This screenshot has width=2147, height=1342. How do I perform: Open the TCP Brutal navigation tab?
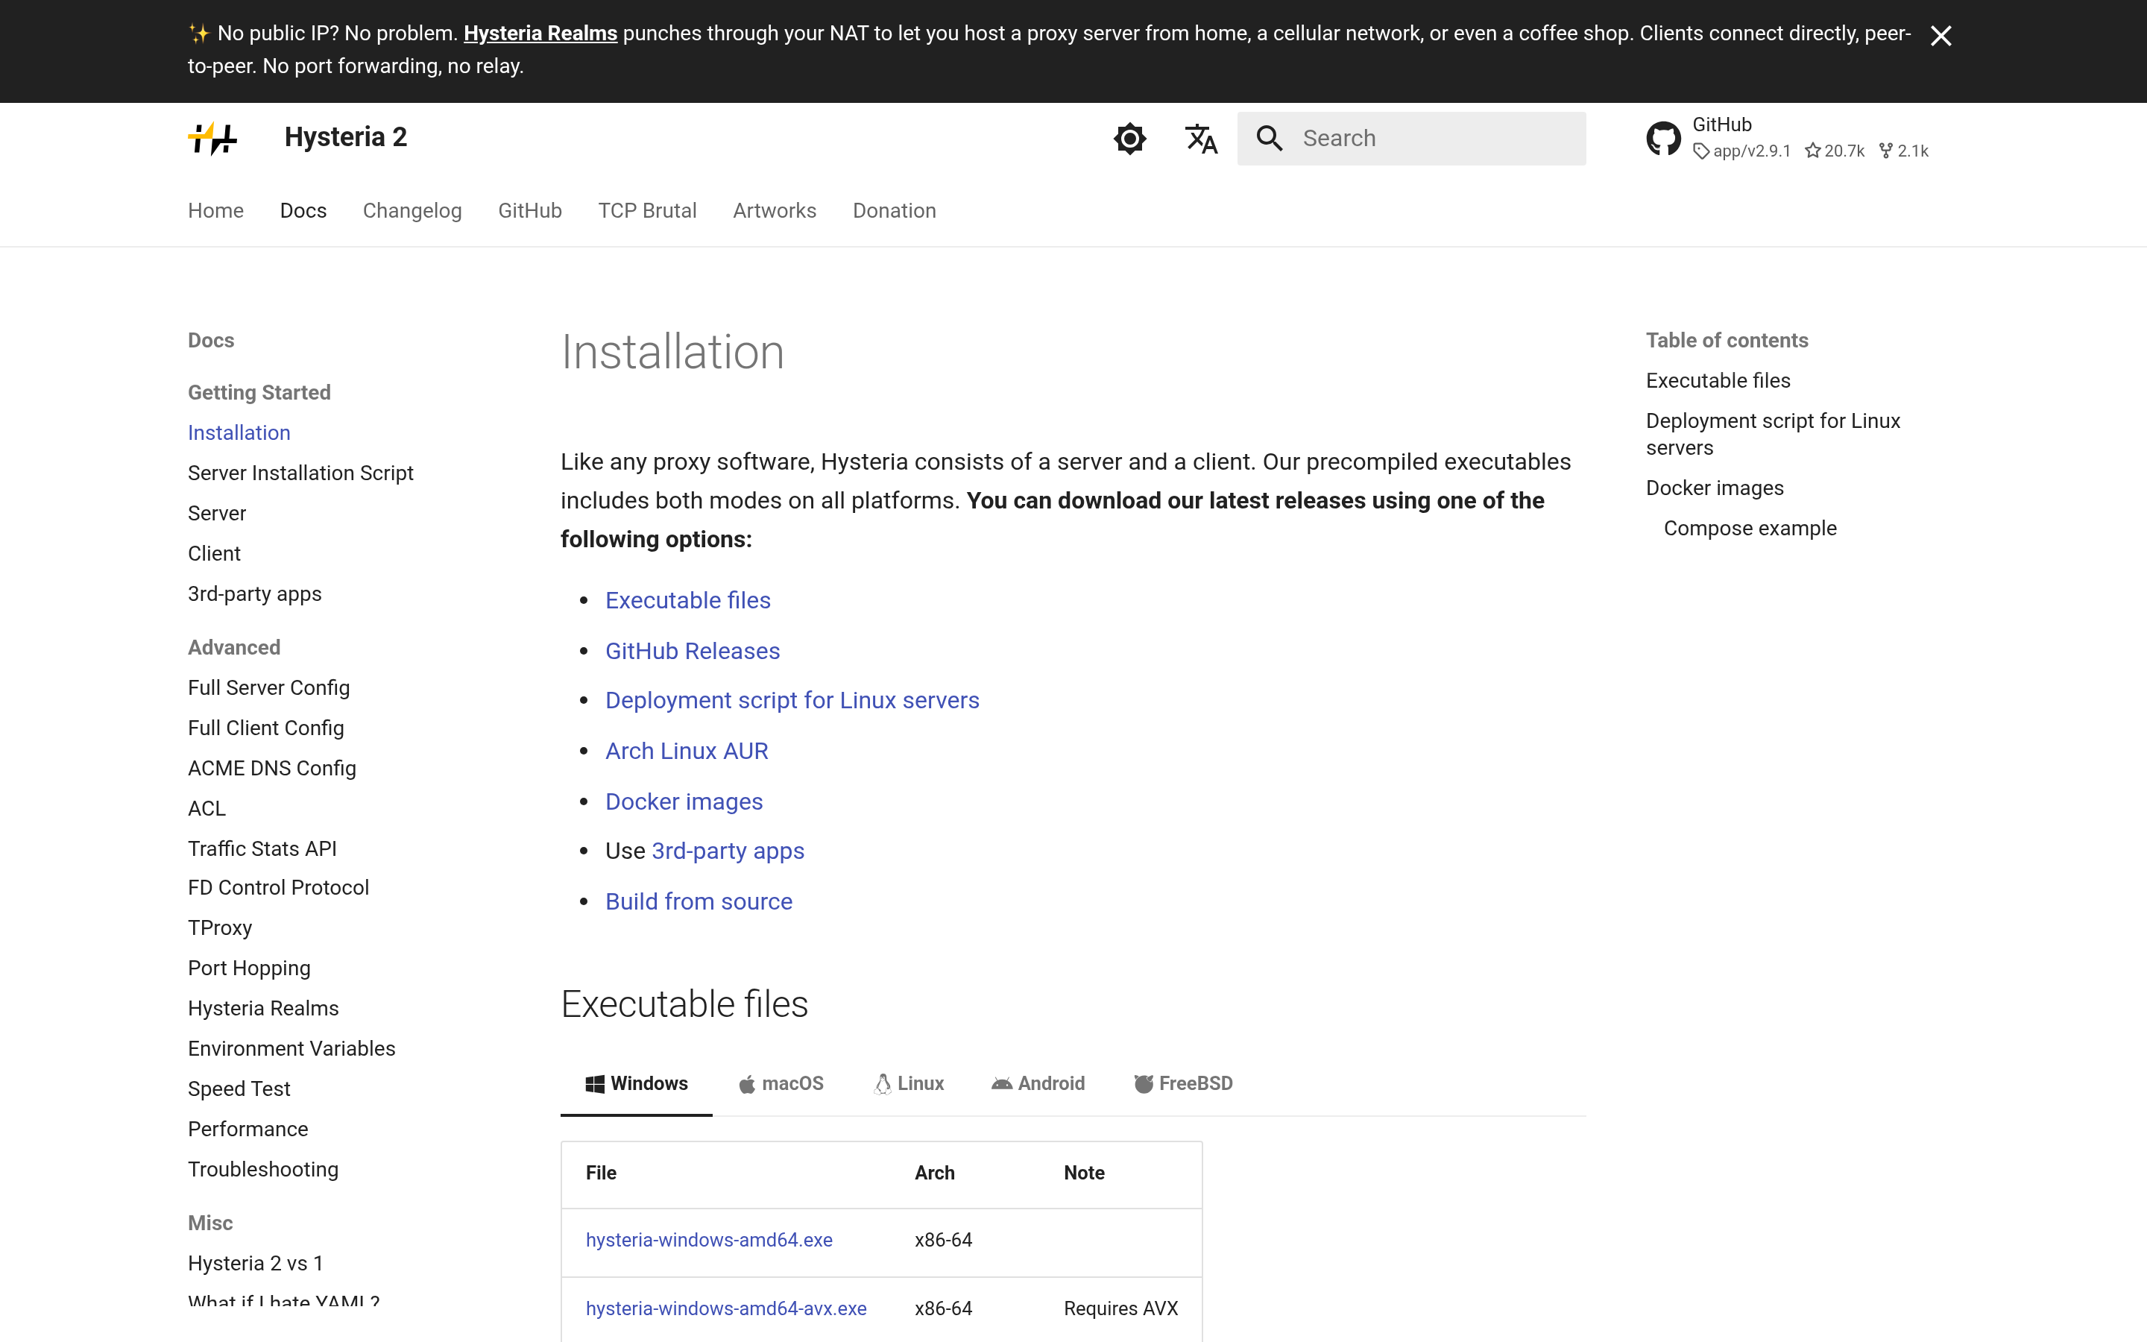[x=648, y=210]
